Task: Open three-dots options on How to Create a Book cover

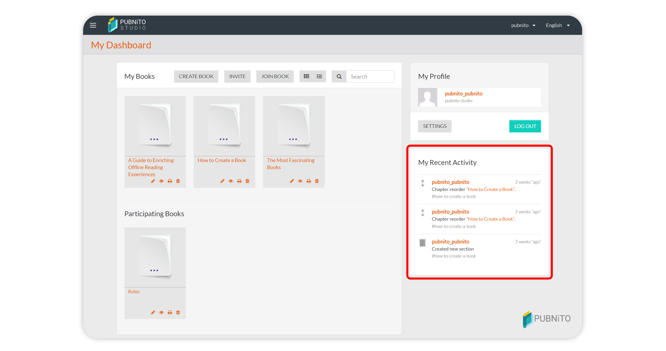Action: tap(223, 139)
